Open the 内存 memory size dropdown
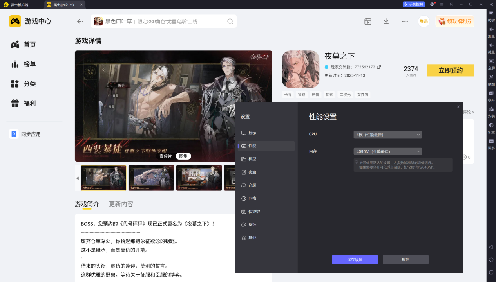Image resolution: width=496 pixels, height=282 pixels. click(x=387, y=151)
